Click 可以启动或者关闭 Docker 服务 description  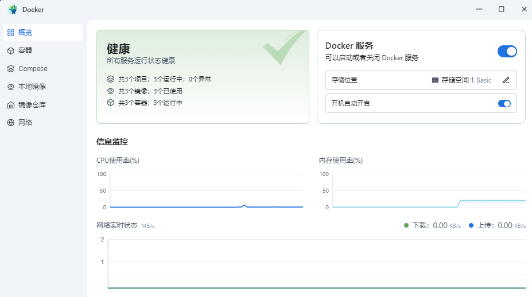pyautogui.click(x=372, y=58)
